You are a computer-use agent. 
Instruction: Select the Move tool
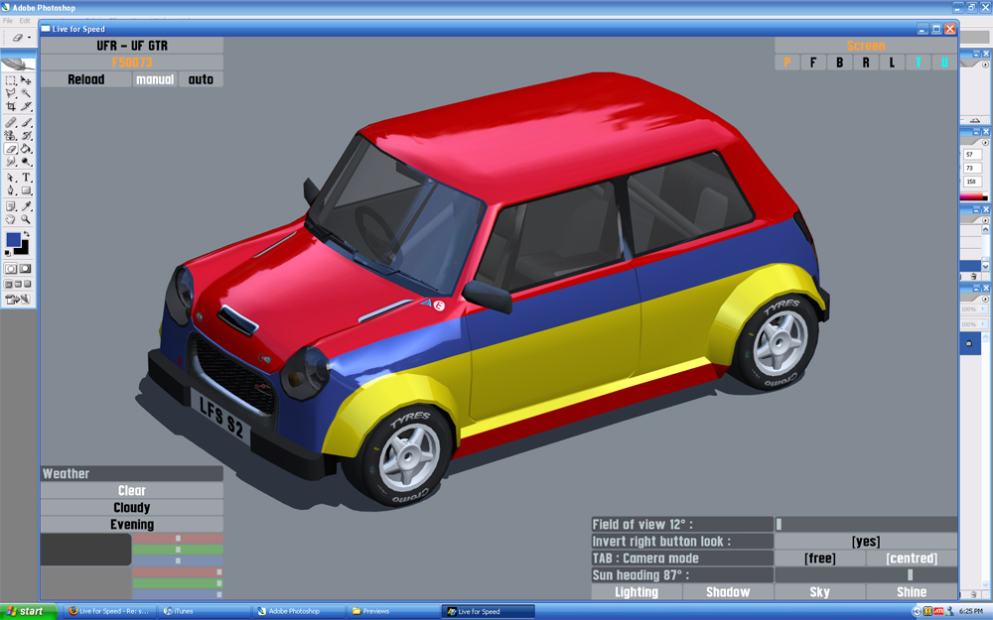coord(26,81)
